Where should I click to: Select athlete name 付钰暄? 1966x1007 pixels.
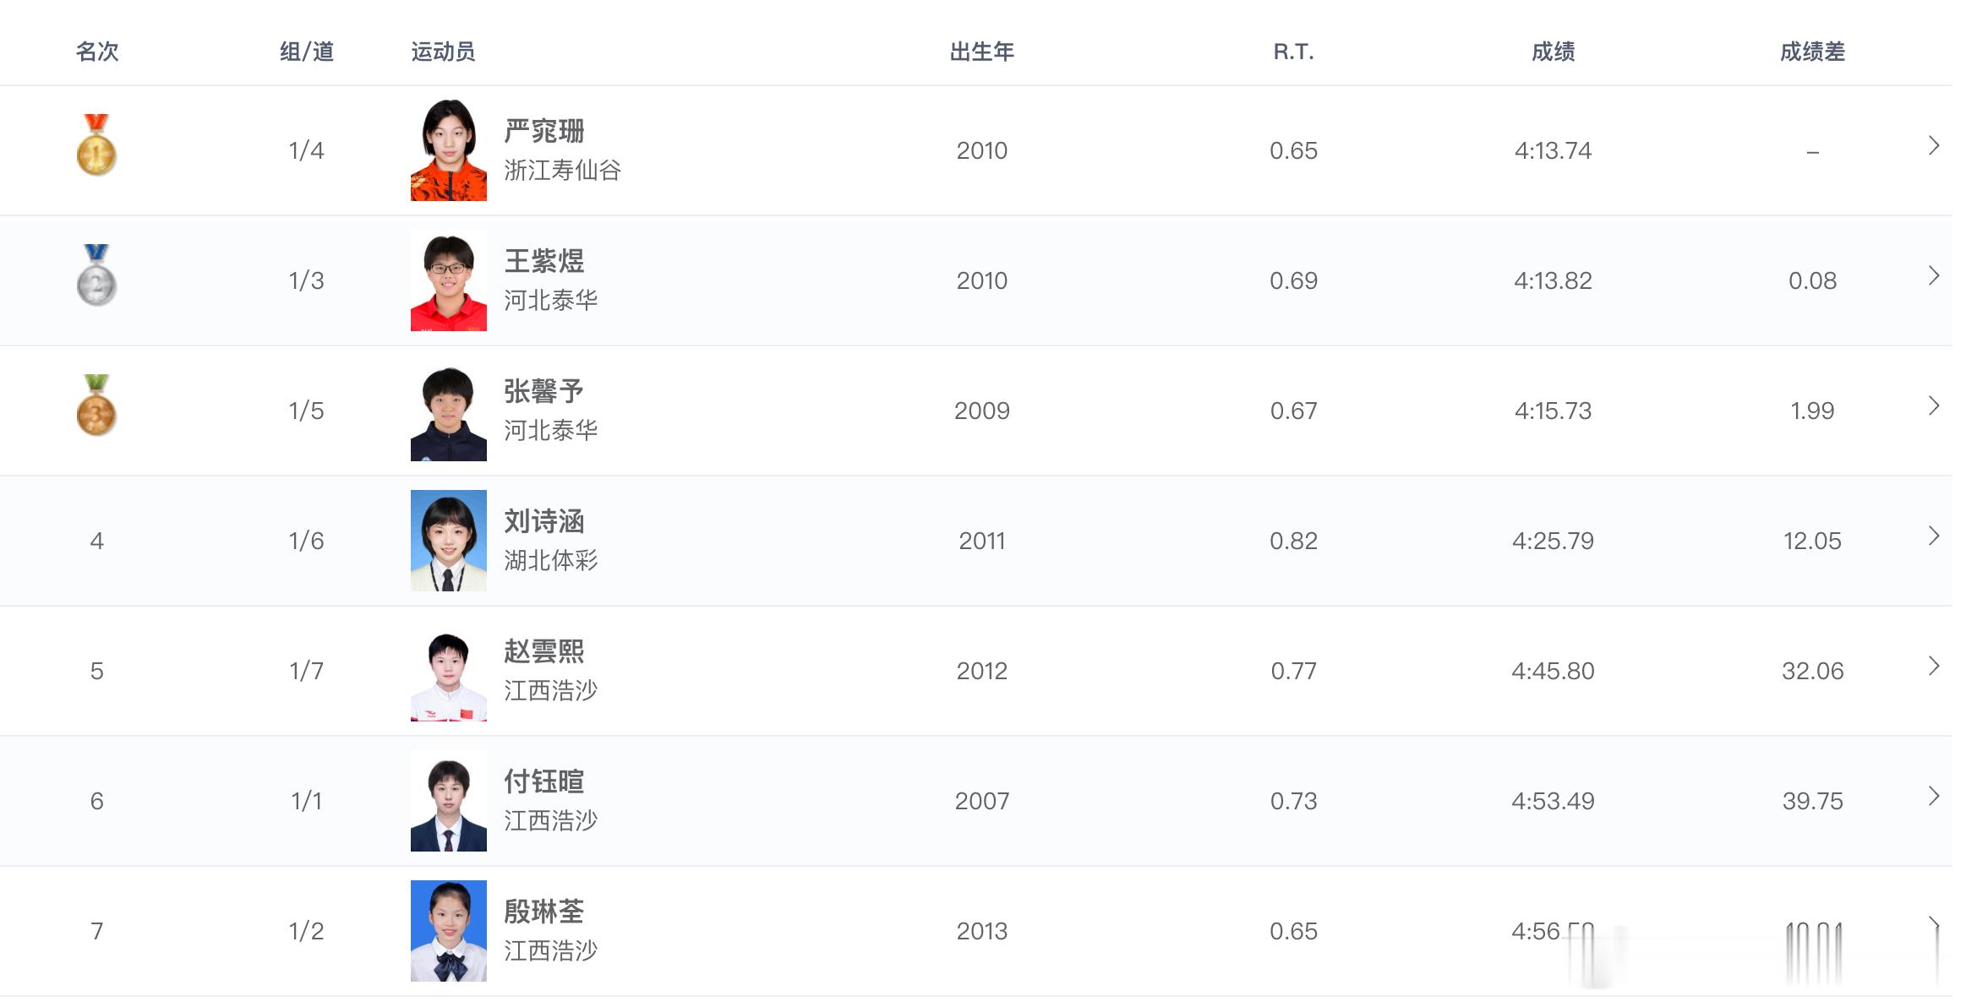tap(544, 781)
